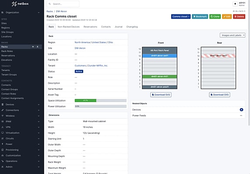Click the orange Edit button
This screenshot has height=174, width=250.
point(227,17)
